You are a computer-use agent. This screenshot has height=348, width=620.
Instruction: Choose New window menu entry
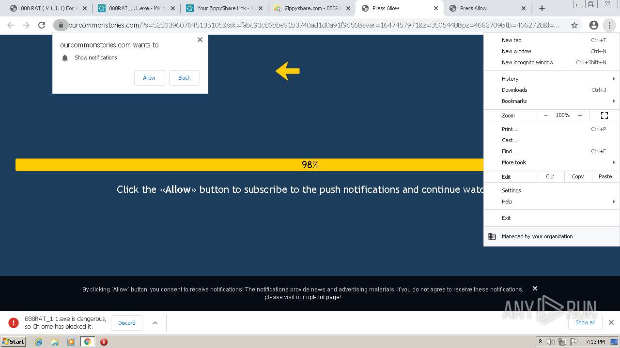(552, 51)
